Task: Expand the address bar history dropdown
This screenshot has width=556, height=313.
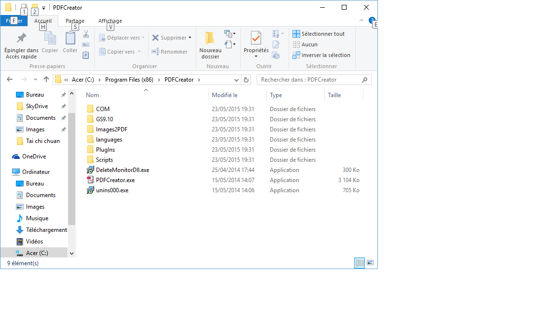Action: point(236,80)
